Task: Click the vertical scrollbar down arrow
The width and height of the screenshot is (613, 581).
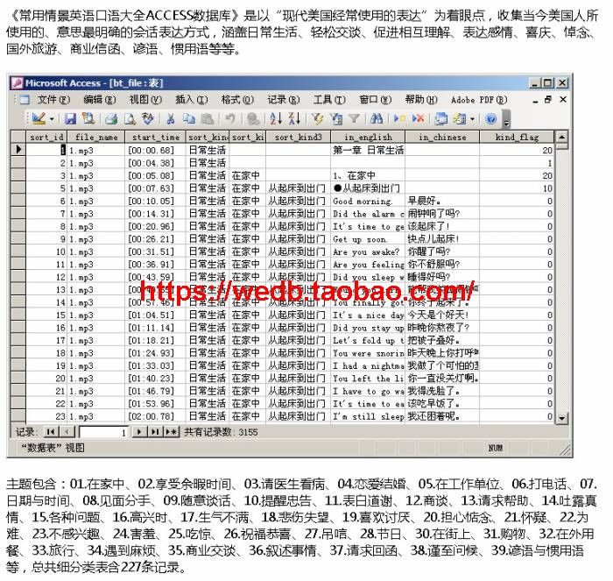Action: 561,418
